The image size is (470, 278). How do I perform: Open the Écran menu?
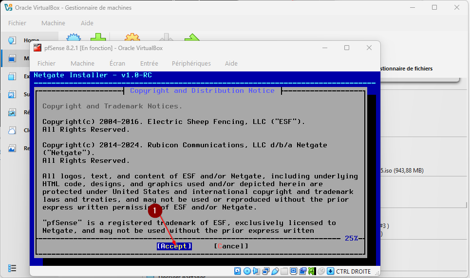tap(117, 63)
